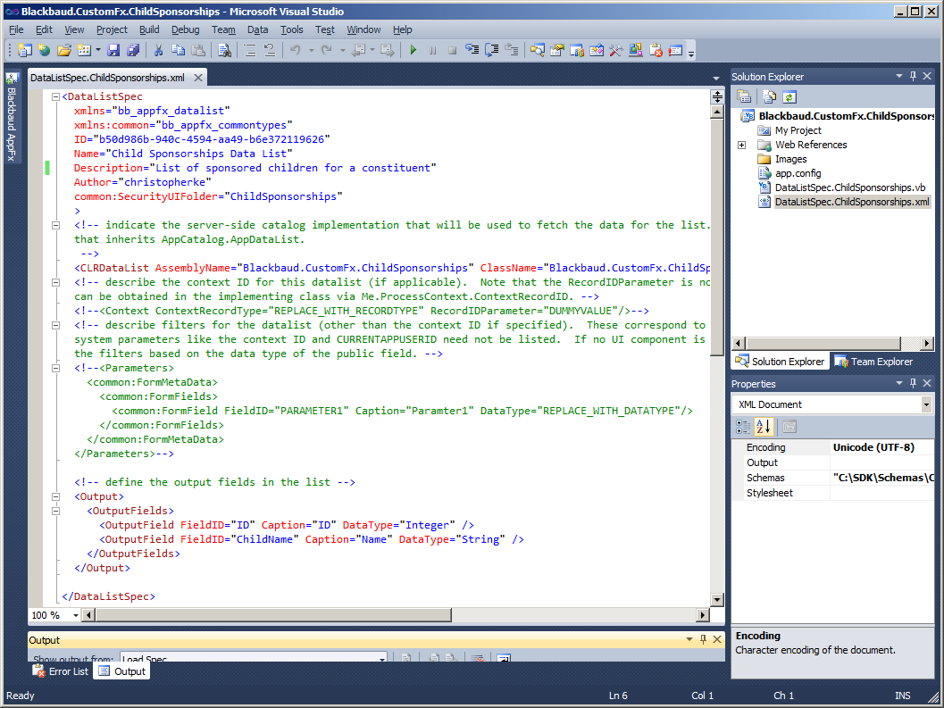The image size is (944, 708).
Task: Click the Navigate Forward icon
Action: coord(387,50)
